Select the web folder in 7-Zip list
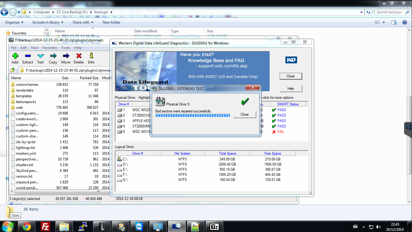The height and width of the screenshot is (232, 412). 19,108
